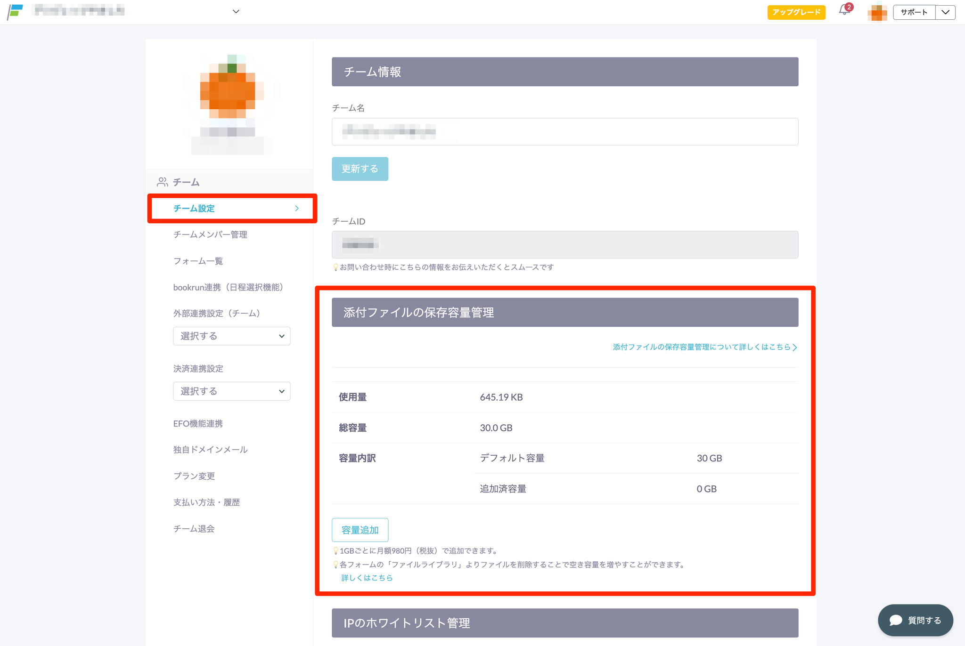
Task: Open the 決済連携設定 選択する dropdown
Action: tap(231, 391)
